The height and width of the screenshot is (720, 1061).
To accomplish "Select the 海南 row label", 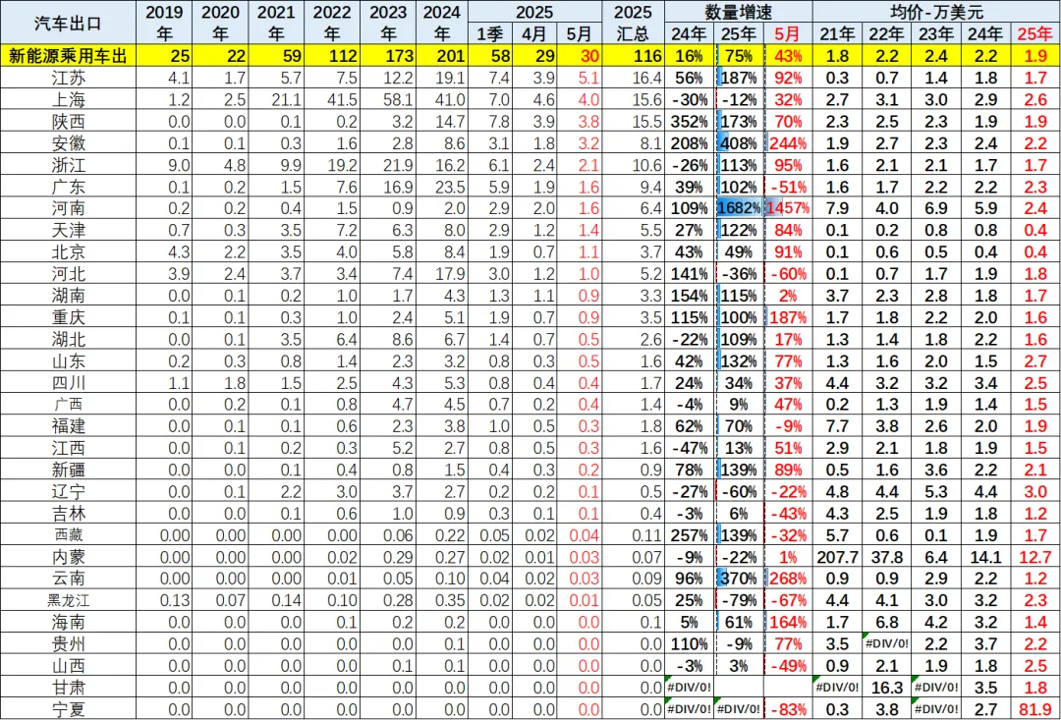I will pos(69,621).
